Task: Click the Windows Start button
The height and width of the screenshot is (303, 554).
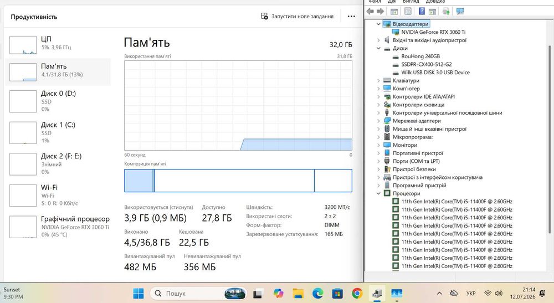Action: click(138, 293)
